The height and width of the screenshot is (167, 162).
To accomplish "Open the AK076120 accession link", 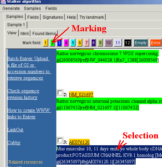I will pos(79,142).
